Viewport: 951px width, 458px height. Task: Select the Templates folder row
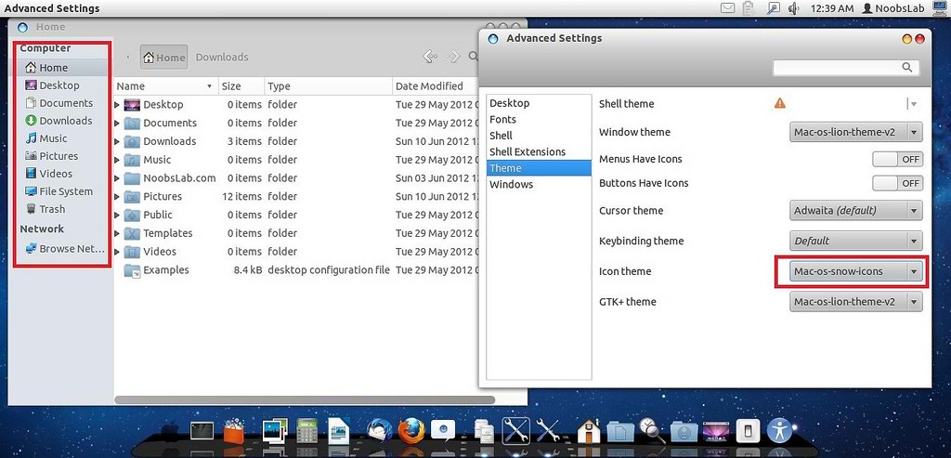coord(297,233)
